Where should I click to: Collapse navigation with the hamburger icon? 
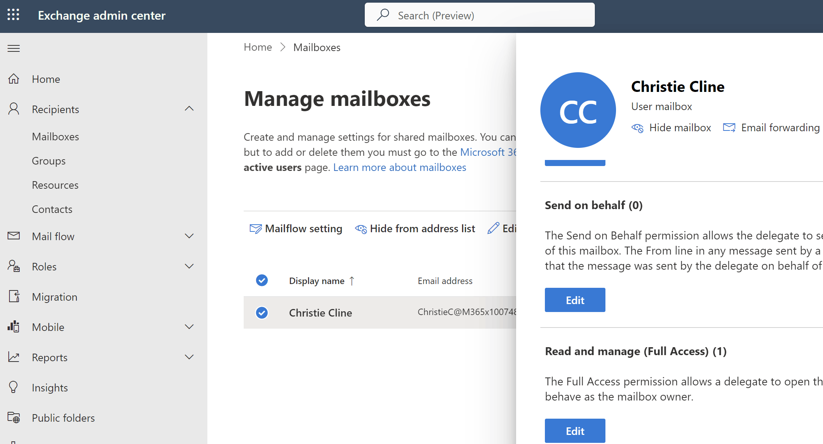pyautogui.click(x=14, y=48)
